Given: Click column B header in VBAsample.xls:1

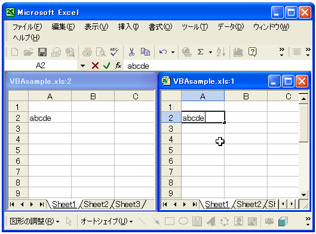Looking at the screenshot, I should point(246,96).
